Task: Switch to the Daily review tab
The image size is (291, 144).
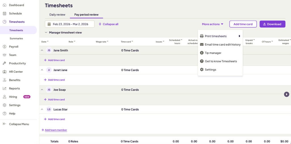Action: pyautogui.click(x=57, y=14)
